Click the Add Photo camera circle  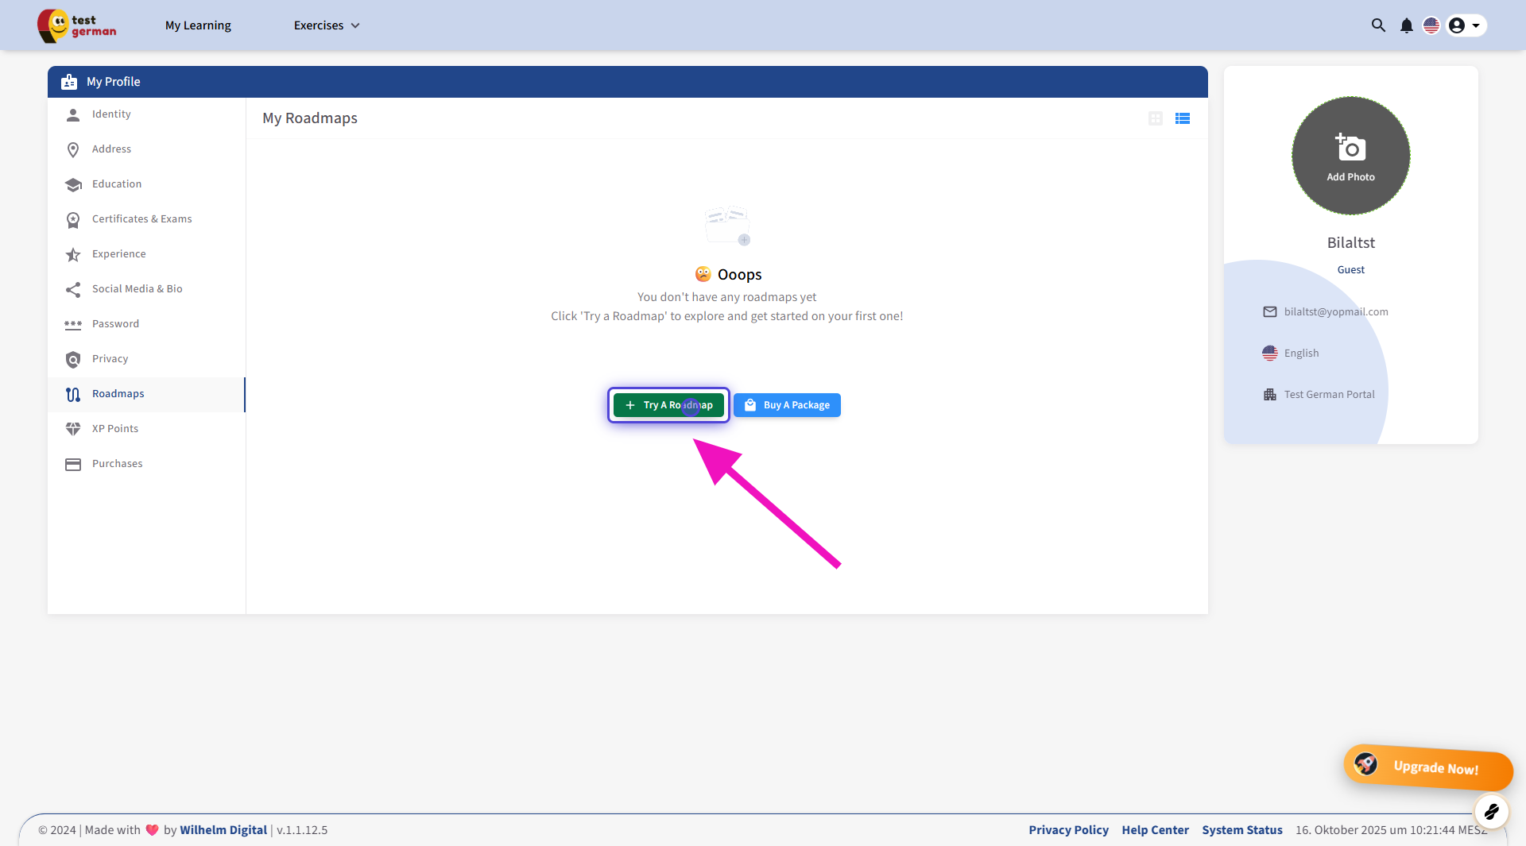point(1350,156)
